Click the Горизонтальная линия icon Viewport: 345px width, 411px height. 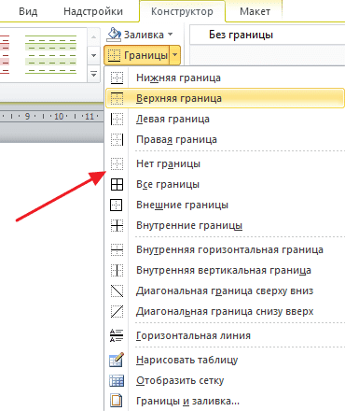117,335
